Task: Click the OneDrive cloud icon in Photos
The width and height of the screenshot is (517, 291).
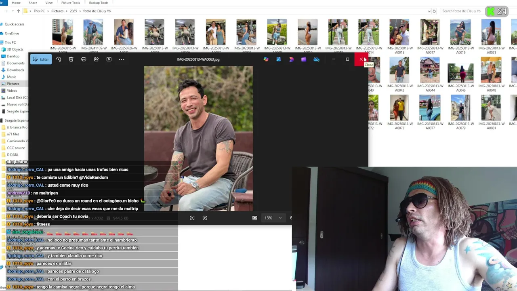Action: pos(317,59)
